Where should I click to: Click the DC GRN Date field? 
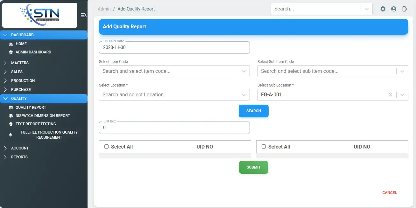coord(174,47)
